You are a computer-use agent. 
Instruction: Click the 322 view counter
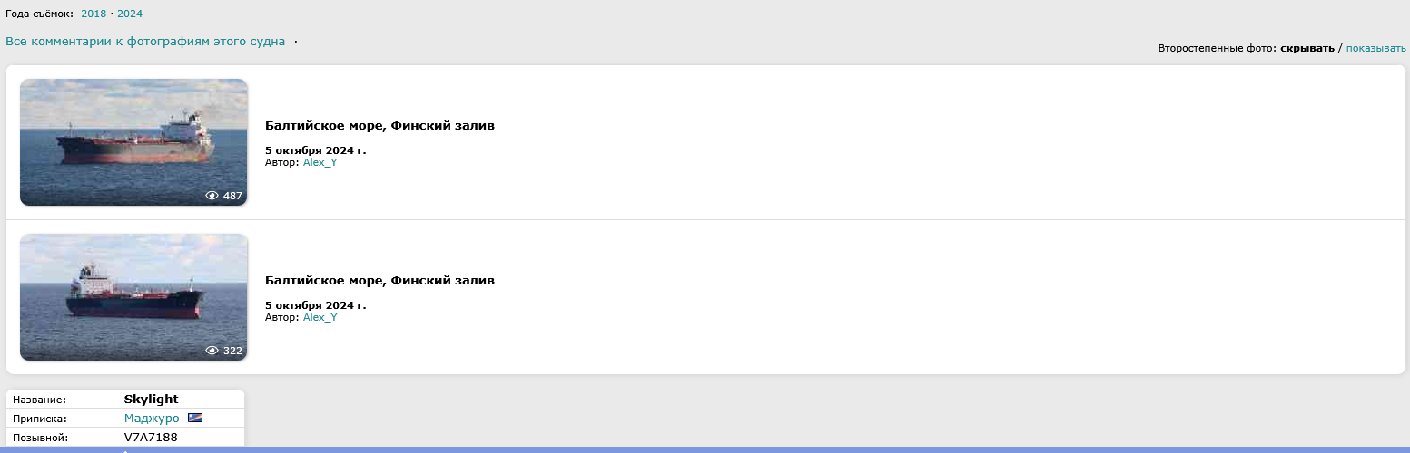point(232,351)
